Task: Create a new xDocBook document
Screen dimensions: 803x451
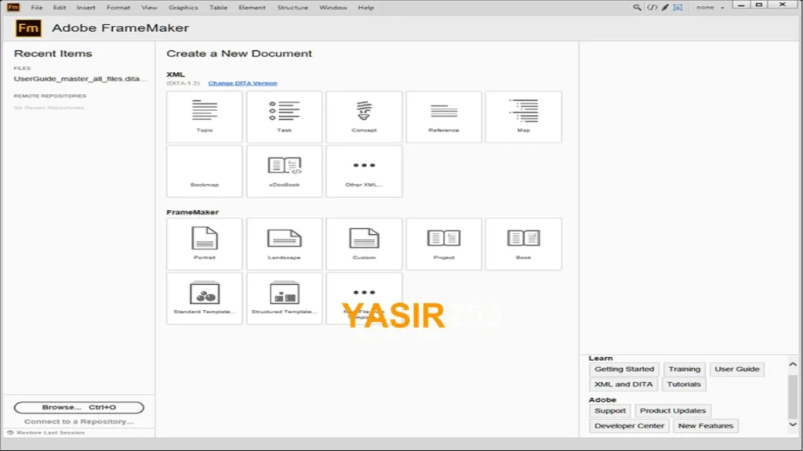Action: click(x=284, y=171)
